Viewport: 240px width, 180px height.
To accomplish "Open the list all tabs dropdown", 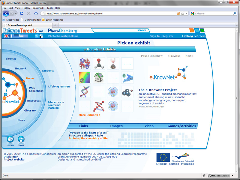I will (x=237, y=25).
